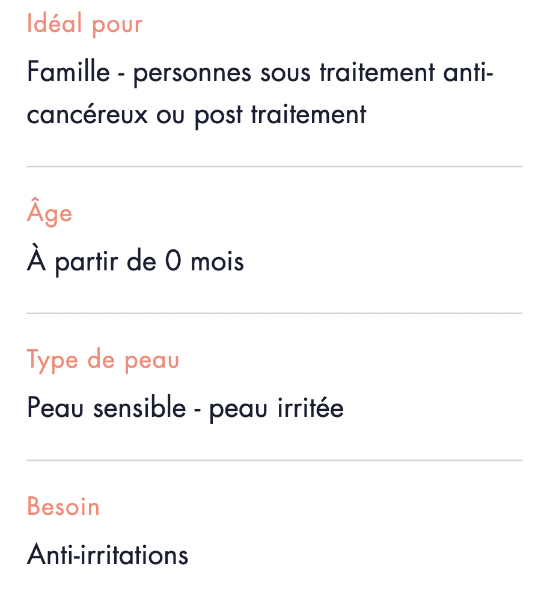Image resolution: width=547 pixels, height=596 pixels.
Task: Click the word "sous" in first line
Action: click(x=286, y=74)
